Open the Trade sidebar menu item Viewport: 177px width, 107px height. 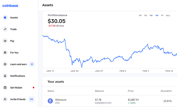[x=13, y=29]
